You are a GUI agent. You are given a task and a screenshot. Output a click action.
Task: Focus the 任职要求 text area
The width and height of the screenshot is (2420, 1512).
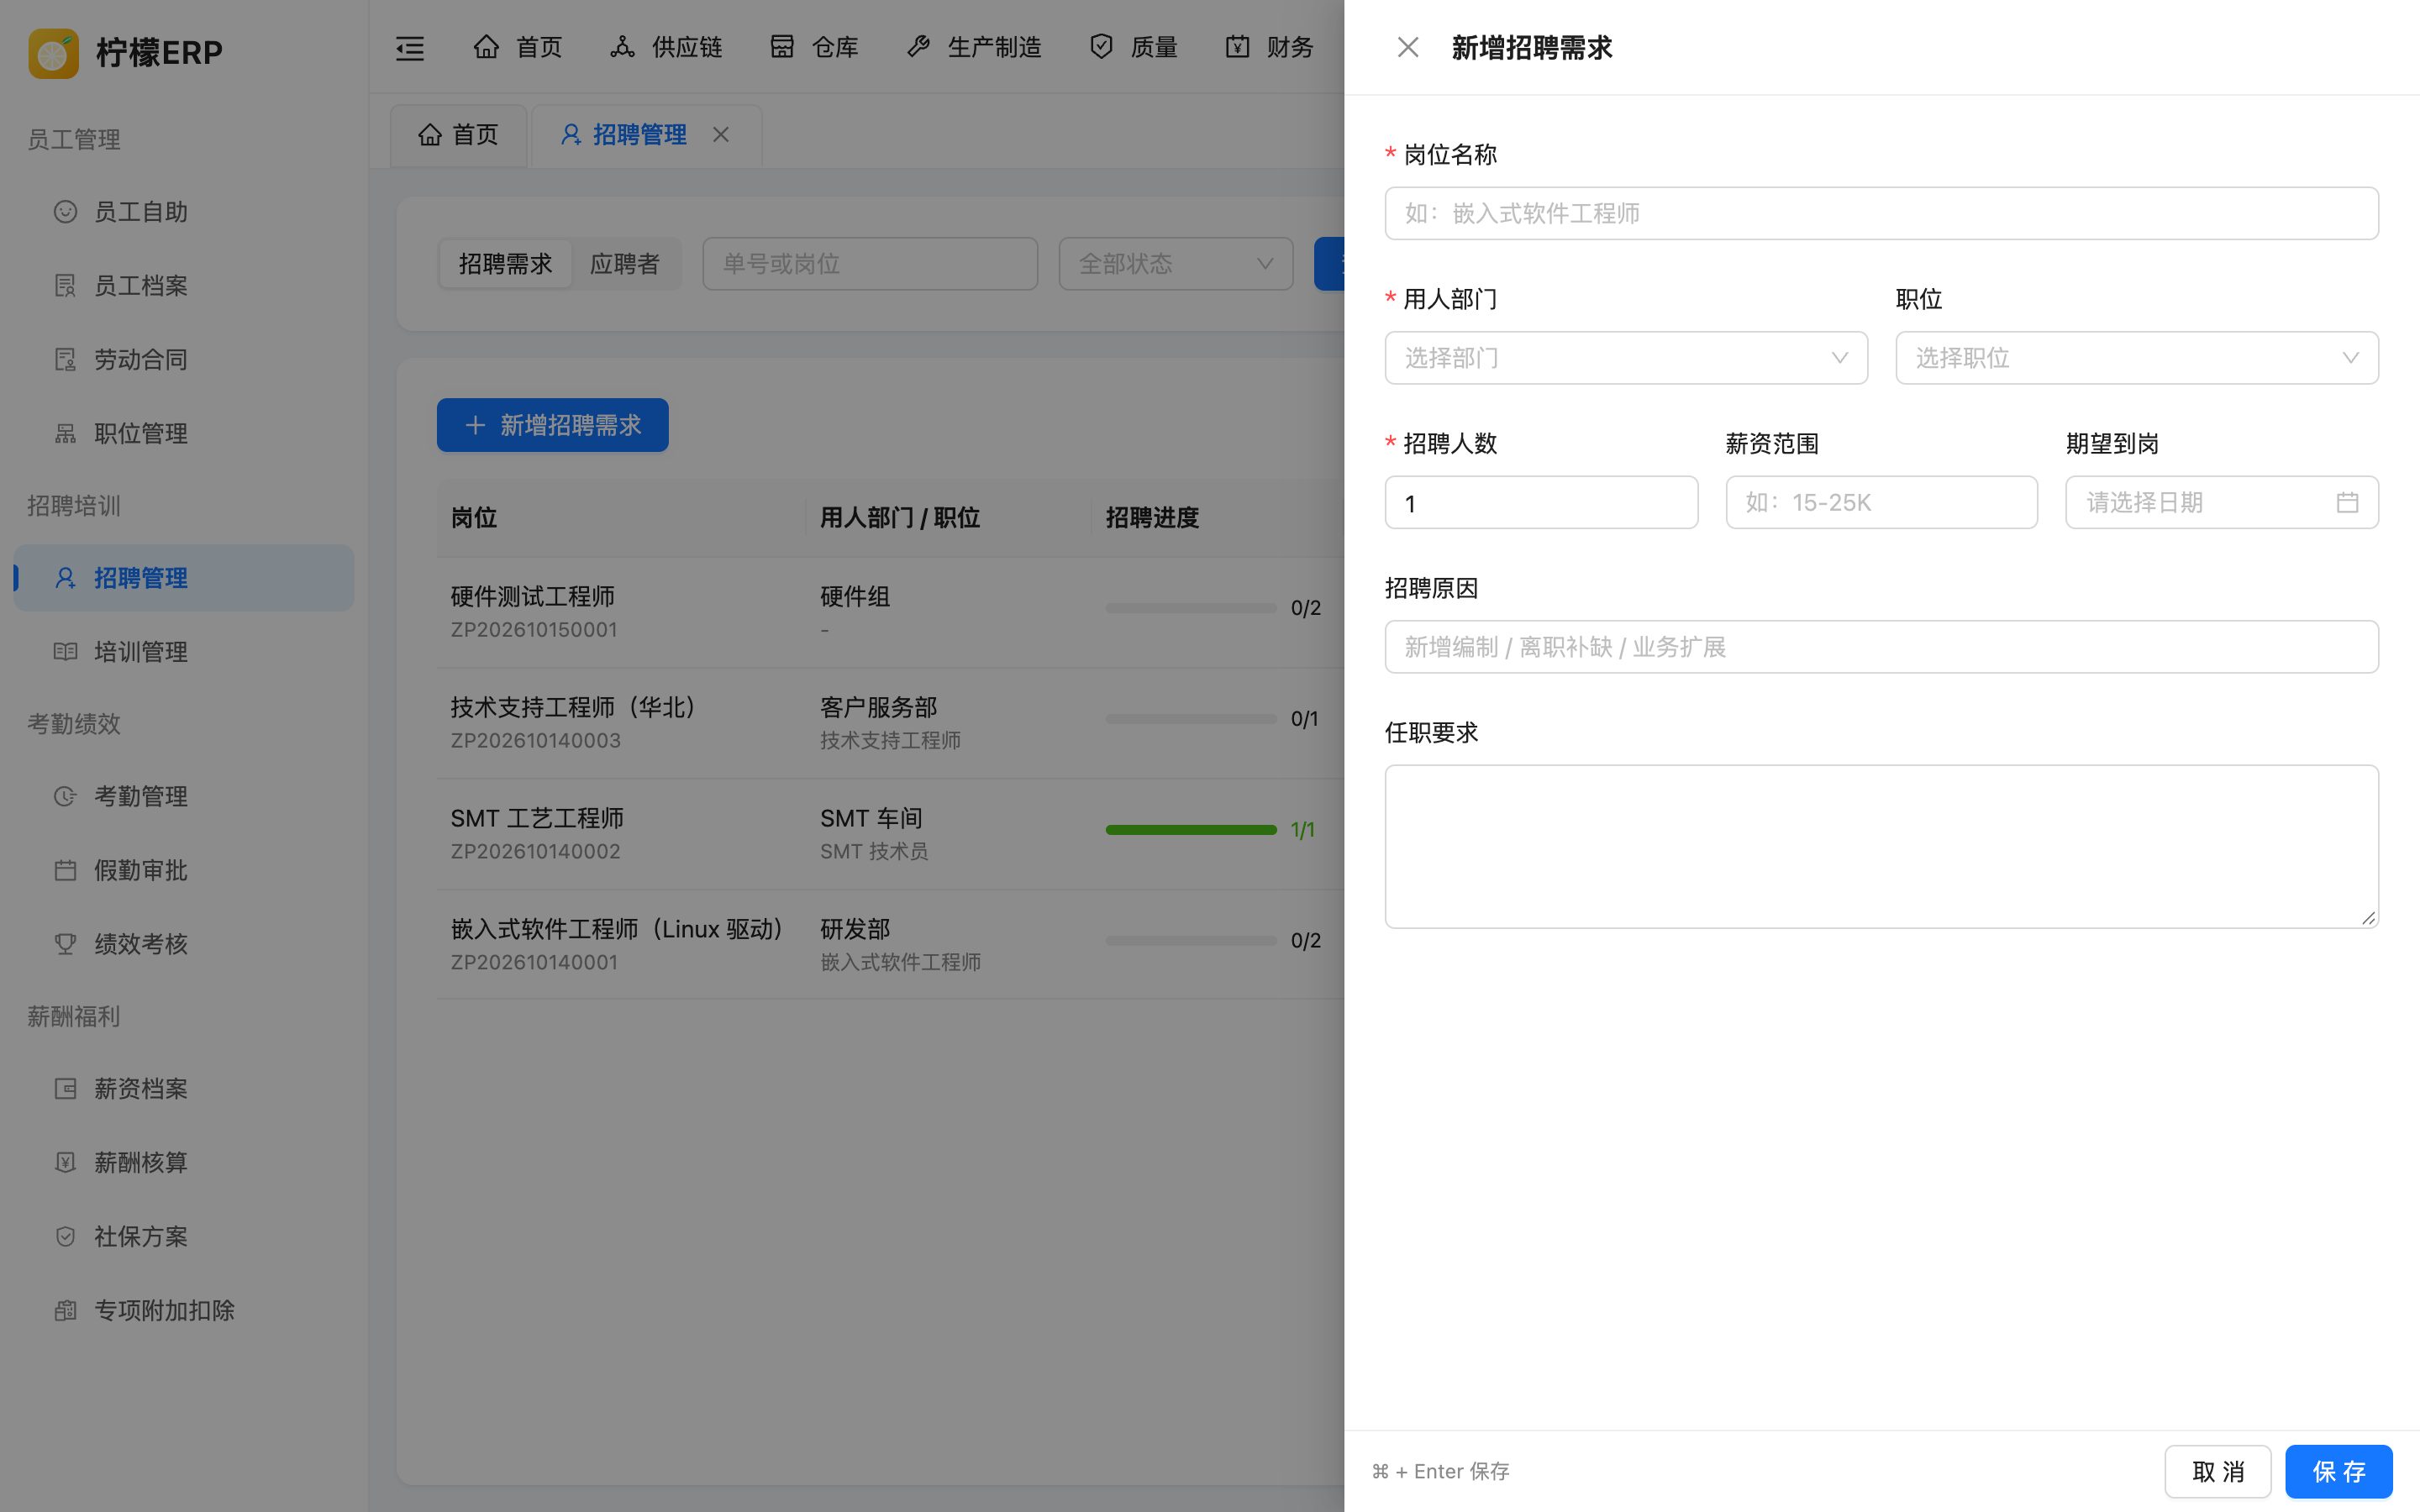click(x=1881, y=847)
